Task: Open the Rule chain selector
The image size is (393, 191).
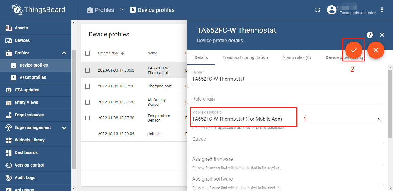Action: [x=287, y=99]
